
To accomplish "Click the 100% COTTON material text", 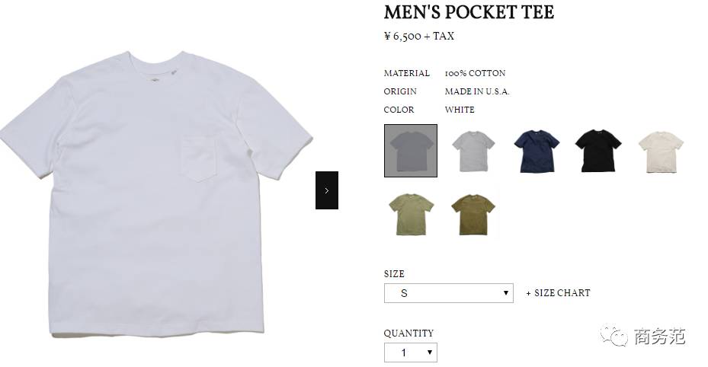I will 475,73.
